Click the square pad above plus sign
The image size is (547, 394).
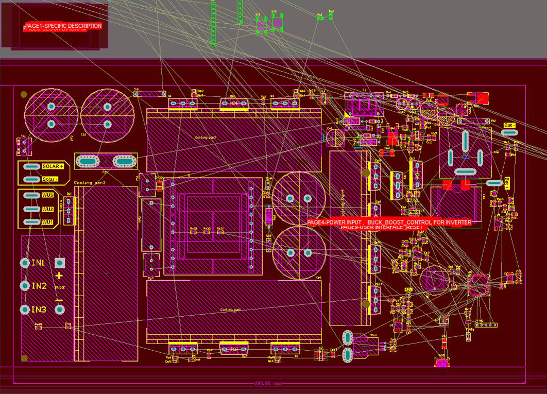[59, 263]
